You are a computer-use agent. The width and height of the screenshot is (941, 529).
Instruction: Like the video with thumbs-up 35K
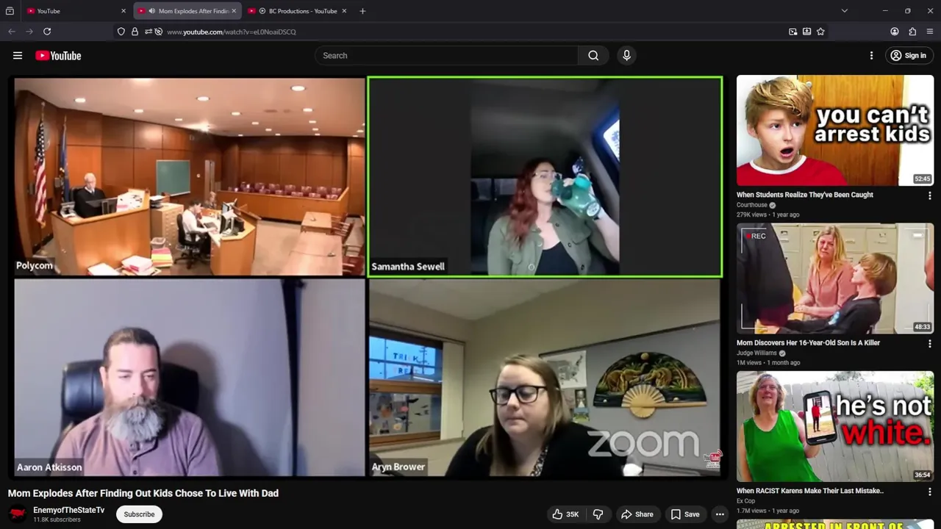[x=565, y=514]
